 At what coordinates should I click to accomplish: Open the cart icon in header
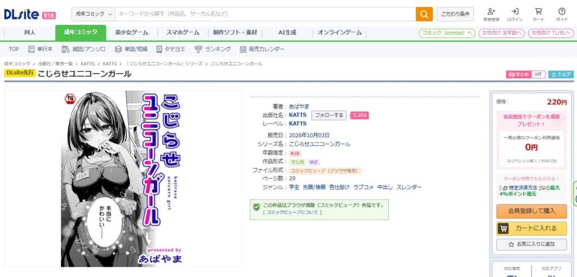click(x=538, y=15)
